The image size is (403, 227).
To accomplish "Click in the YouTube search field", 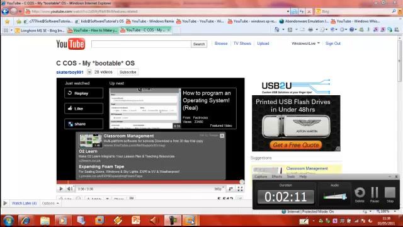I will pyautogui.click(x=141, y=44).
